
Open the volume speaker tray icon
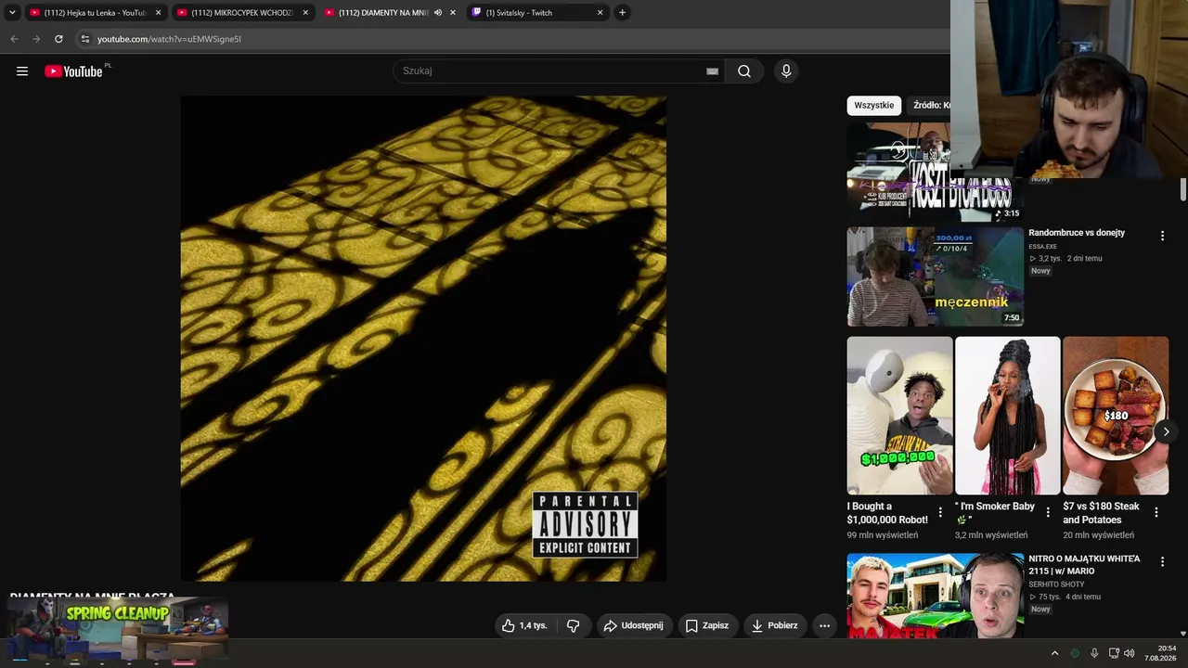coord(1130,653)
